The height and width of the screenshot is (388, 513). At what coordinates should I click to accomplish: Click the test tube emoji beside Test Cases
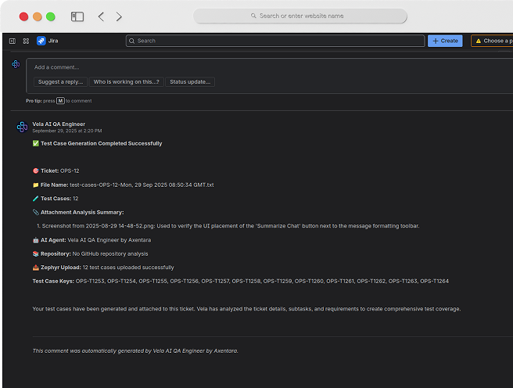tap(36, 199)
